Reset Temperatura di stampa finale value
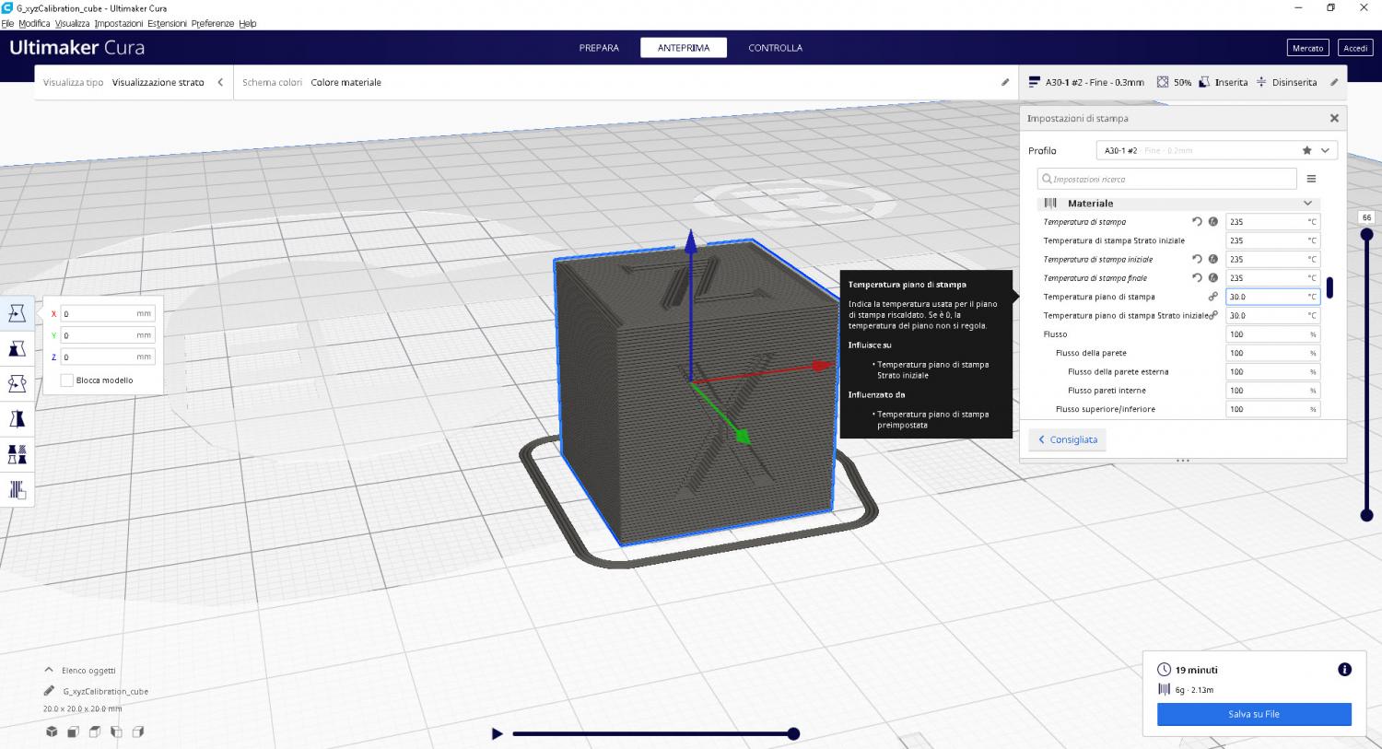The width and height of the screenshot is (1382, 749). [1197, 277]
